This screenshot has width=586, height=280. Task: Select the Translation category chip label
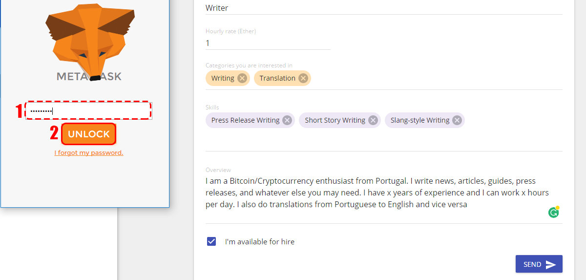[x=277, y=78]
